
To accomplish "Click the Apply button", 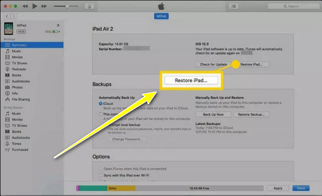I will coord(278,188).
